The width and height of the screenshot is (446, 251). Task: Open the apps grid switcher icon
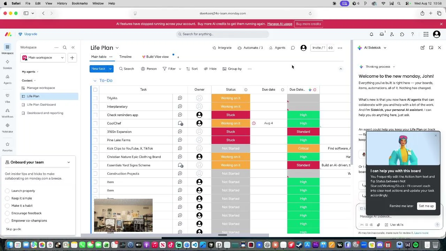coord(426,34)
